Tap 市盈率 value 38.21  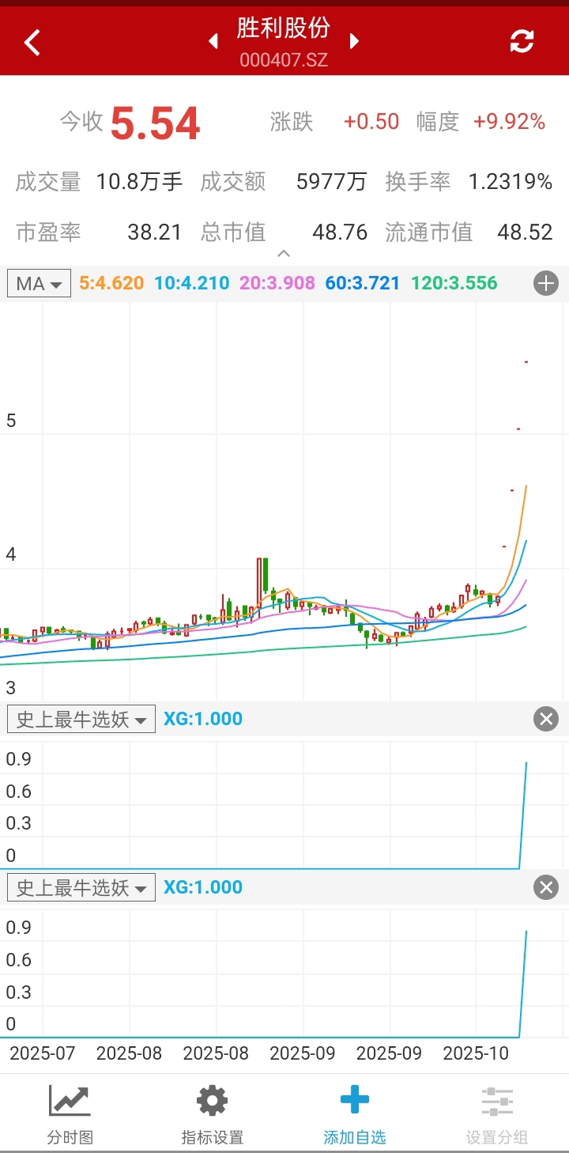(x=155, y=232)
